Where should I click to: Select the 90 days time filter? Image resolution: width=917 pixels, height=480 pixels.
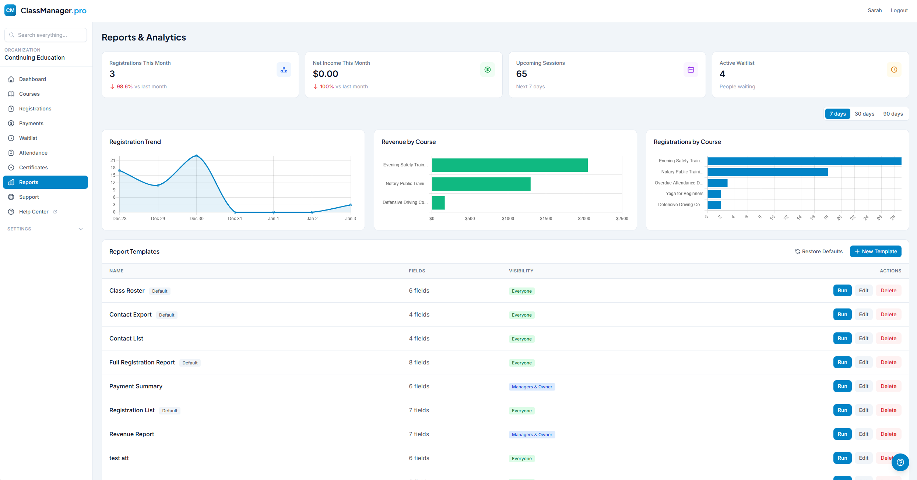[893, 114]
